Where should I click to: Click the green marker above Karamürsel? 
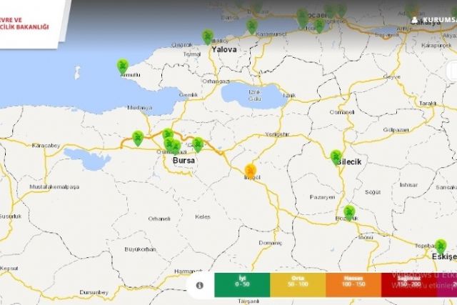point(252,26)
